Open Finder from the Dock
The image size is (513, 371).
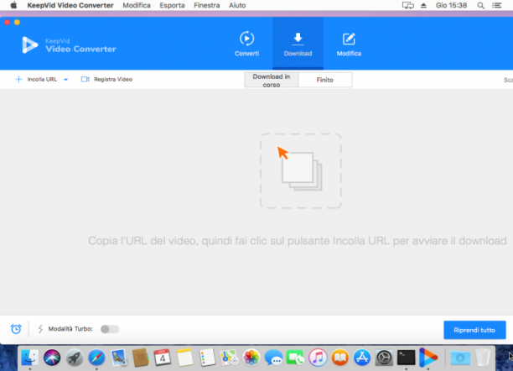[x=30, y=358]
